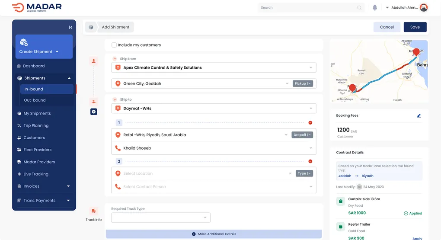This screenshot has height=240, width=441.
Task: Click the Truck Info icon
Action: tap(94, 211)
